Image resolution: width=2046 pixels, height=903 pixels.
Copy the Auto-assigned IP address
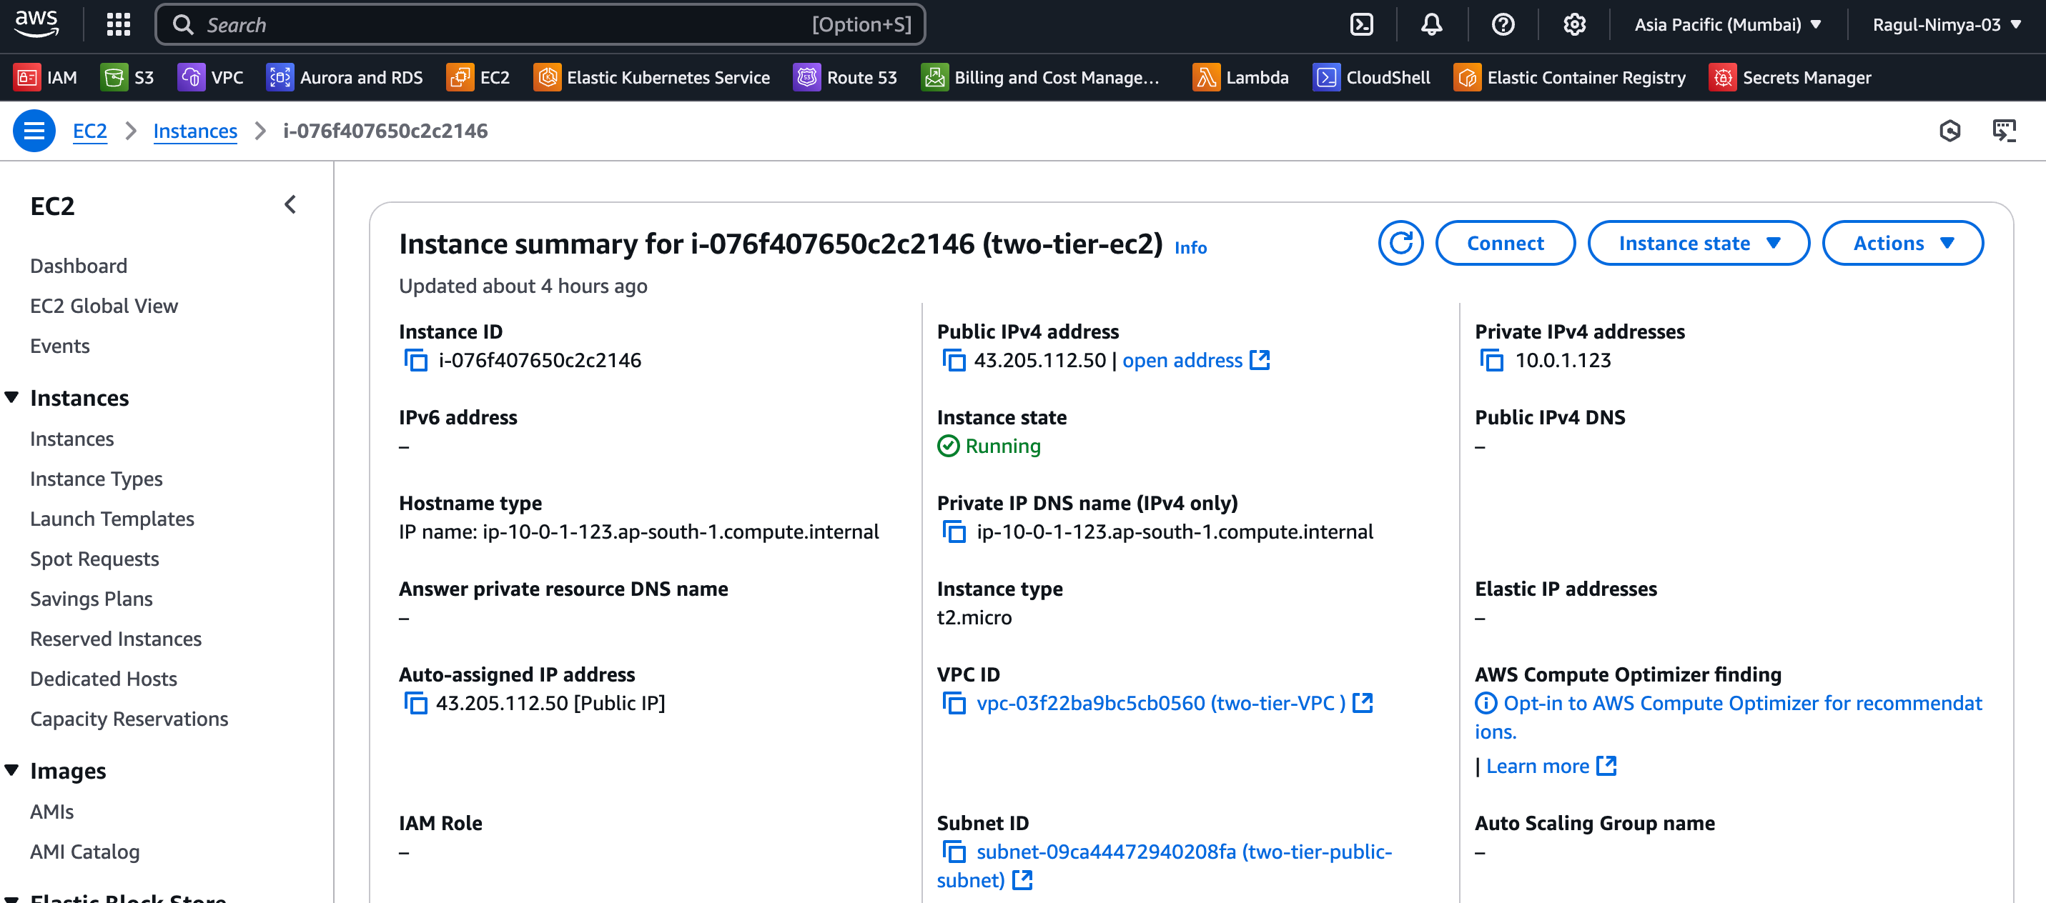[415, 703]
